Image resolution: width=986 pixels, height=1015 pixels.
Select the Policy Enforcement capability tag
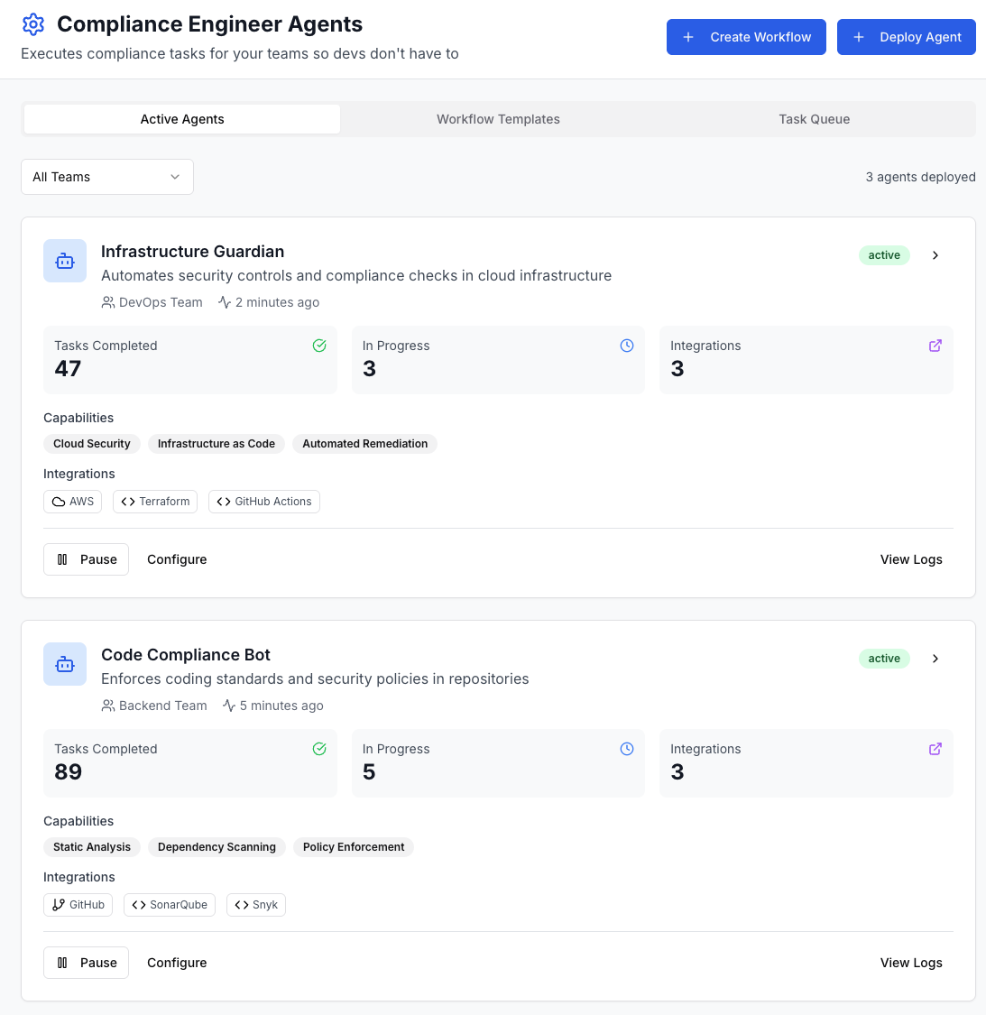point(354,846)
